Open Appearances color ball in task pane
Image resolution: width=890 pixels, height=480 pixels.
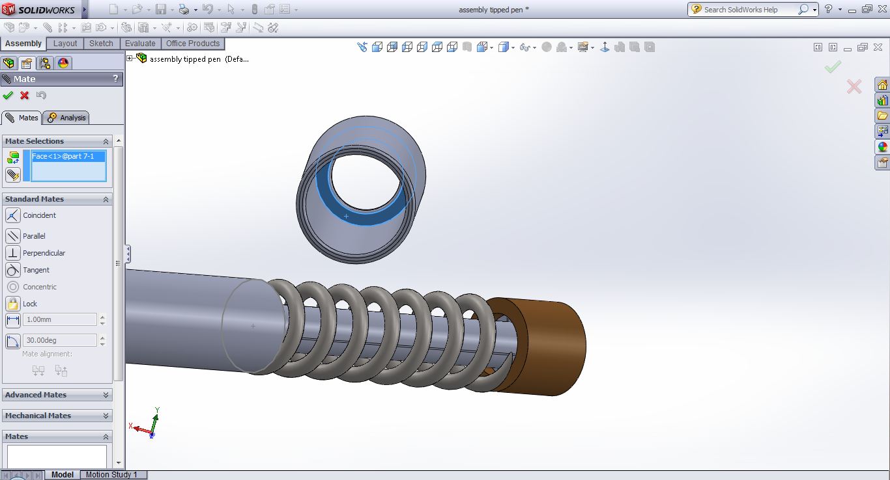[x=882, y=147]
